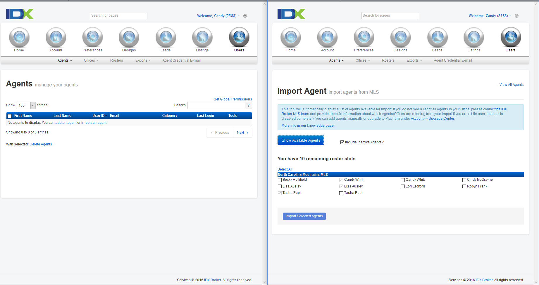This screenshot has height=285, width=539.
Task: Open the Show entries count dropdown
Action: (26, 105)
